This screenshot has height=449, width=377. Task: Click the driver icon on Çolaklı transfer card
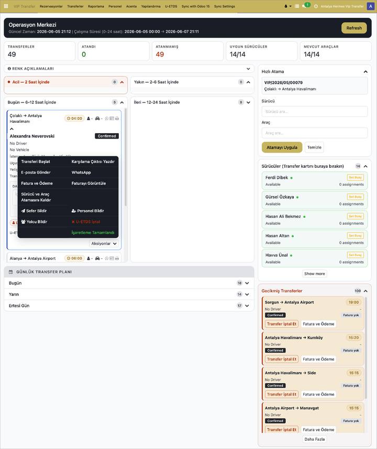pos(88,118)
